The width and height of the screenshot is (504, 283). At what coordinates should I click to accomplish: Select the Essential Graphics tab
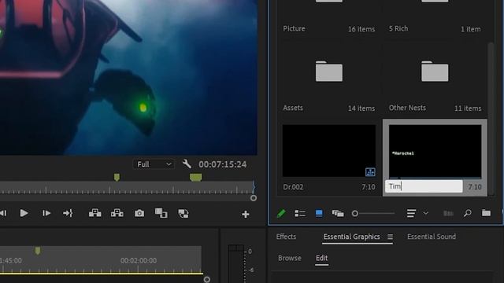tap(352, 237)
